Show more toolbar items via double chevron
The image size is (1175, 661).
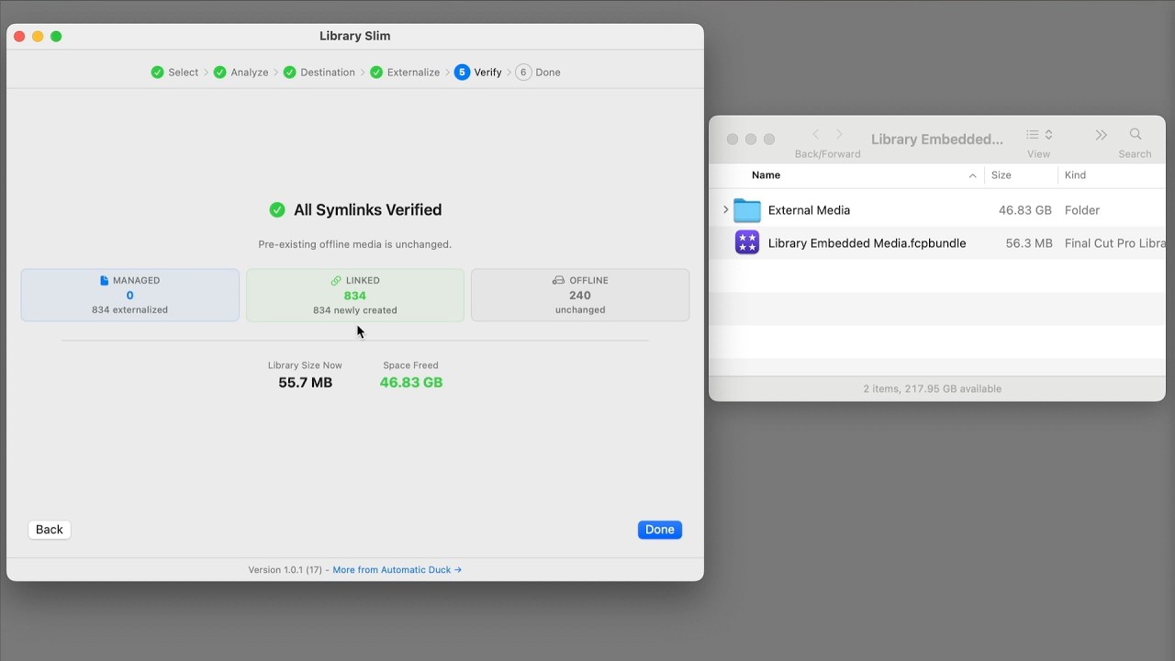point(1101,135)
